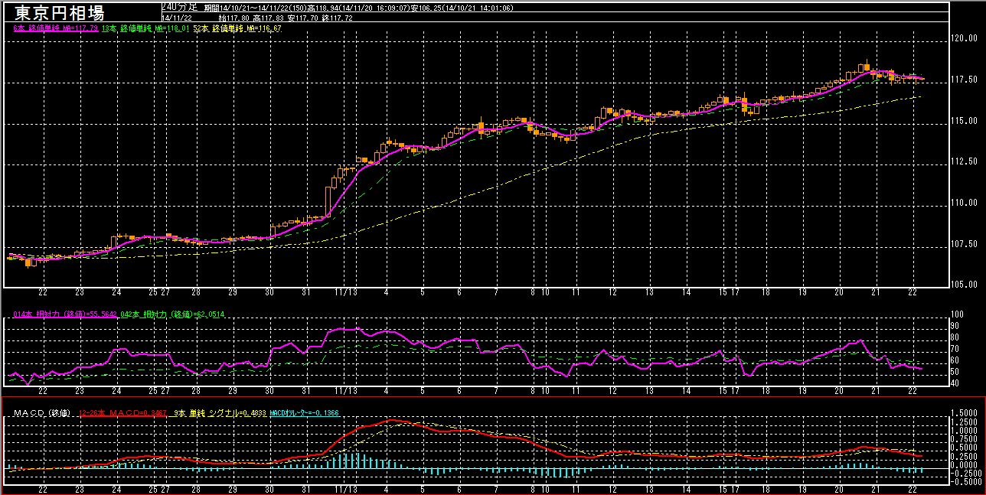Image resolution: width=986 pixels, height=495 pixels.
Task: Click the 60 level on RSI axis
Action: click(x=955, y=360)
